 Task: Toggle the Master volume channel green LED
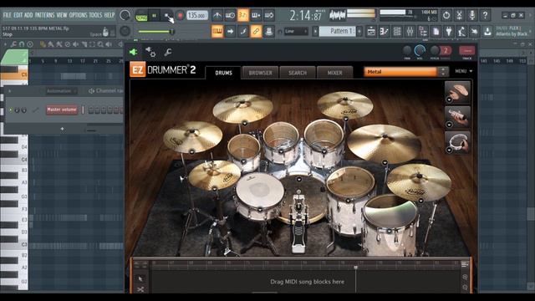point(11,110)
